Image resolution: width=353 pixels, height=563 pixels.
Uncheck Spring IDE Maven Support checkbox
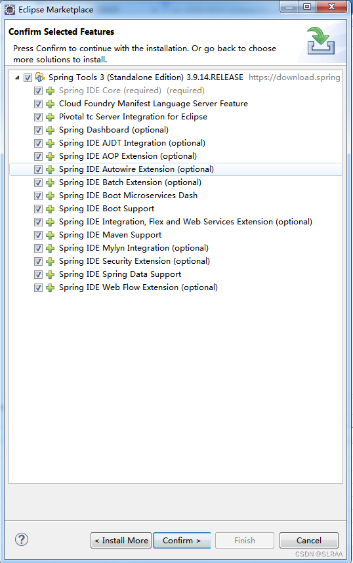[39, 235]
